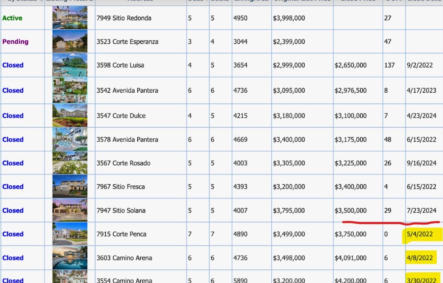443x283 pixels.
Task: View the 3547 Corte Dulce listing picture
Action: (x=70, y=115)
